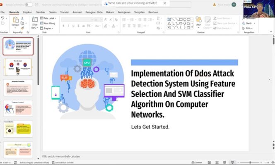This screenshot has width=275, height=165.
Task: Click the Slide Baru new slide icon
Action: pos(35,19)
